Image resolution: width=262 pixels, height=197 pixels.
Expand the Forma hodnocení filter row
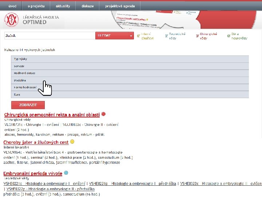[x=130, y=88]
